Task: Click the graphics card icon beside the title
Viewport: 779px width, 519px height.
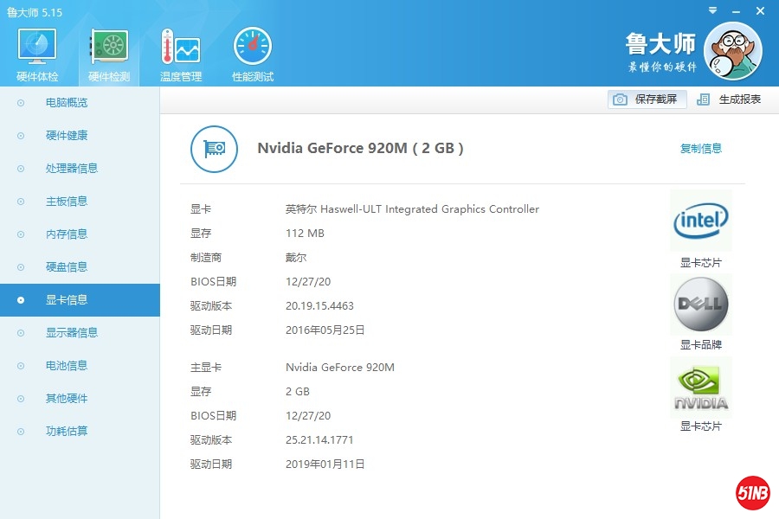Action: click(x=214, y=149)
